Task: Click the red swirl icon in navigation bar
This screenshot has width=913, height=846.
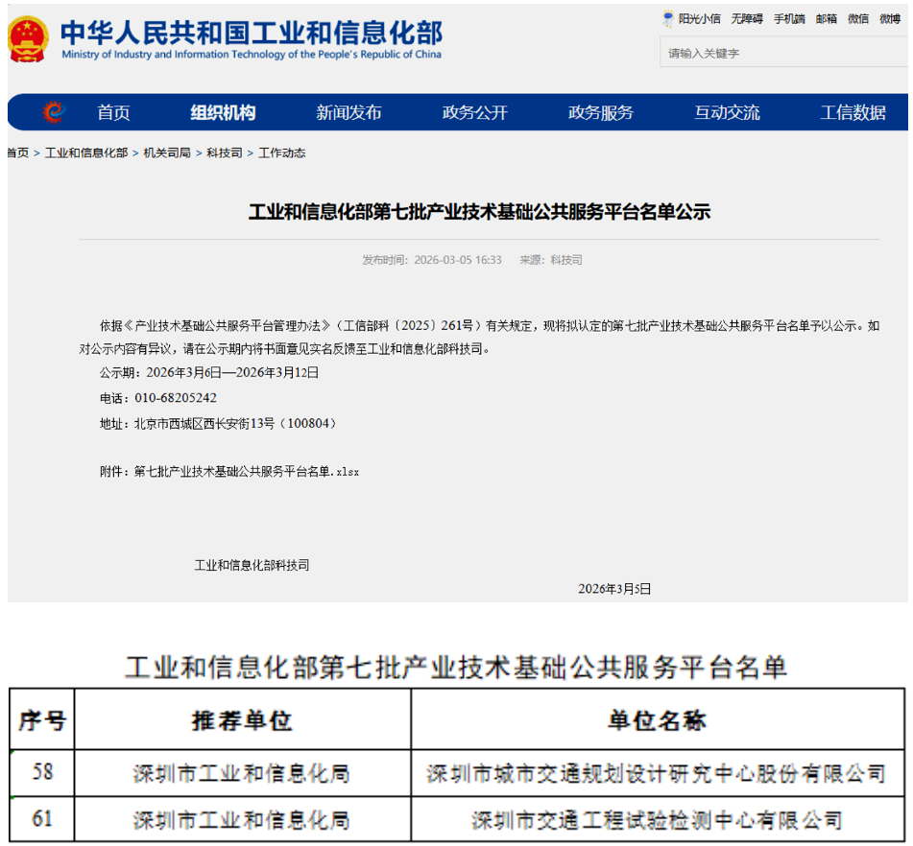Action: tap(54, 111)
